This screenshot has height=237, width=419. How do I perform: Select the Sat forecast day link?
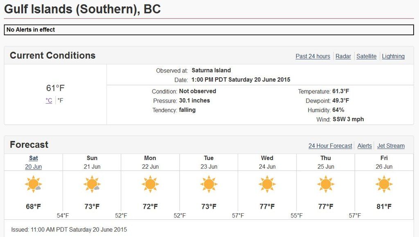(34, 158)
